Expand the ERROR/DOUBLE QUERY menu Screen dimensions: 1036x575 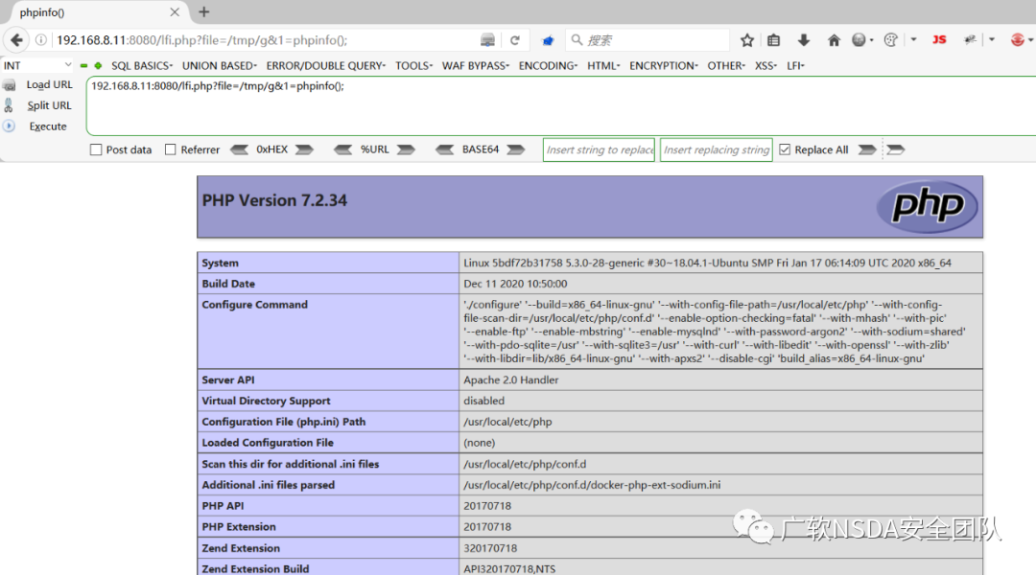[326, 65]
